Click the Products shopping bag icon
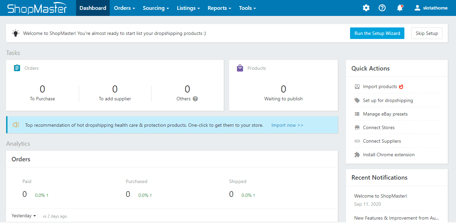Image resolution: width=456 pixels, height=223 pixels. (240, 68)
